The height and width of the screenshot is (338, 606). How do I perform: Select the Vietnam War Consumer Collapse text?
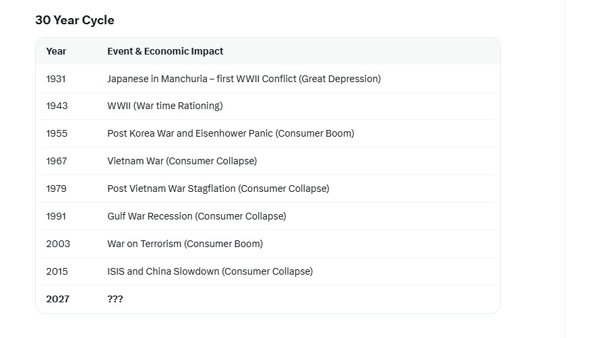(x=182, y=161)
